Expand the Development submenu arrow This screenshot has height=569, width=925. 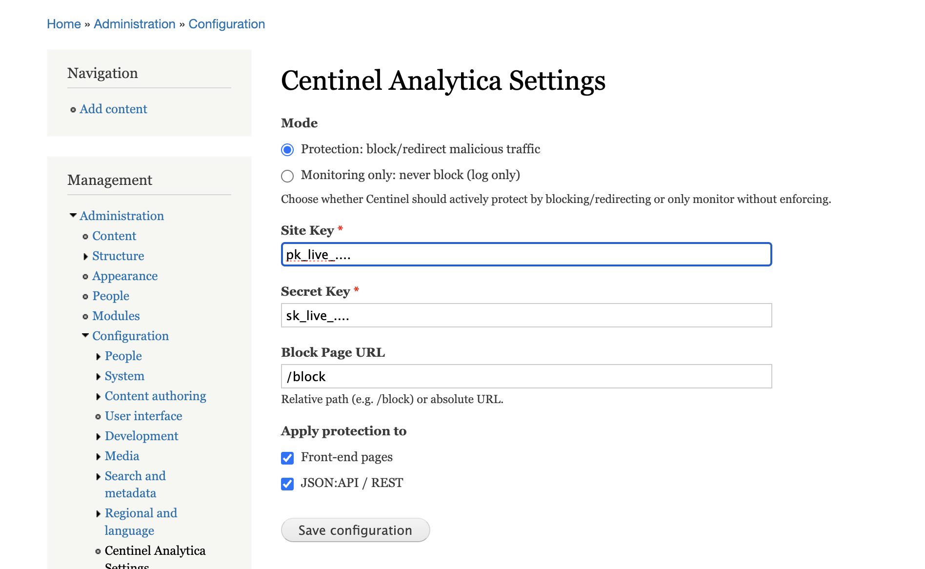pos(99,436)
